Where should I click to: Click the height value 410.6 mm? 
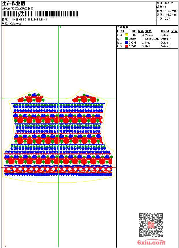pos(170,11)
